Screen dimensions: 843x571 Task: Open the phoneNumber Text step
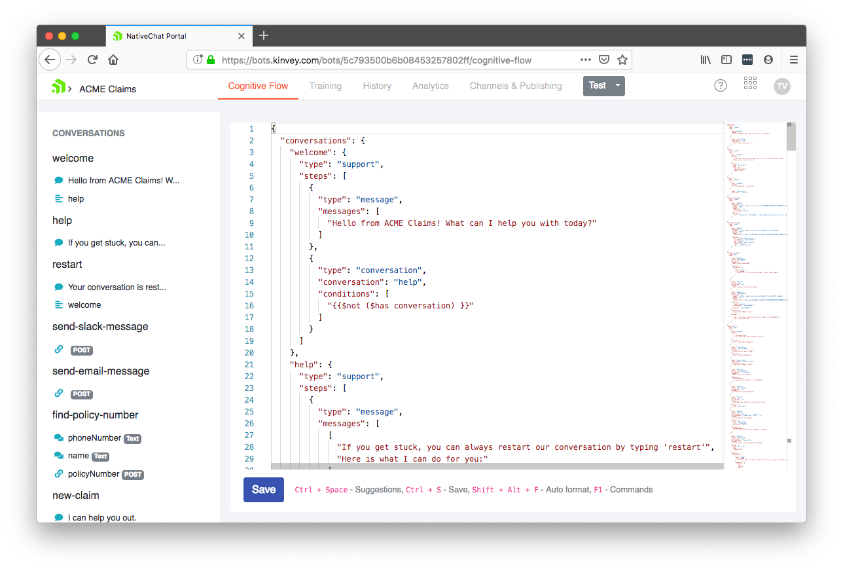105,438
